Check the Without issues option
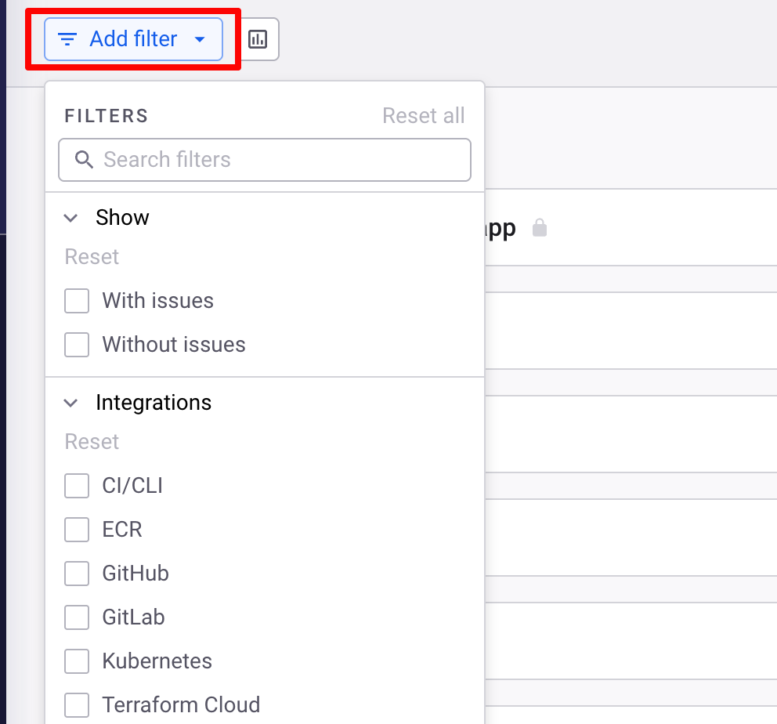Screen dimensions: 777x724 point(77,345)
